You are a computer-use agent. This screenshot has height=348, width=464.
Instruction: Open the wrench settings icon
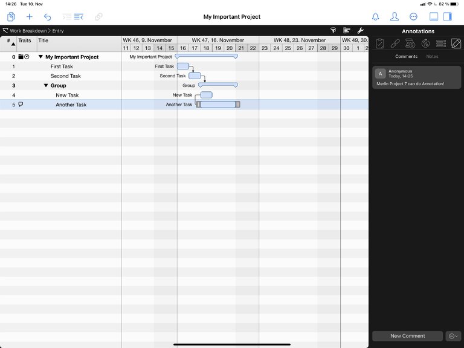click(361, 30)
